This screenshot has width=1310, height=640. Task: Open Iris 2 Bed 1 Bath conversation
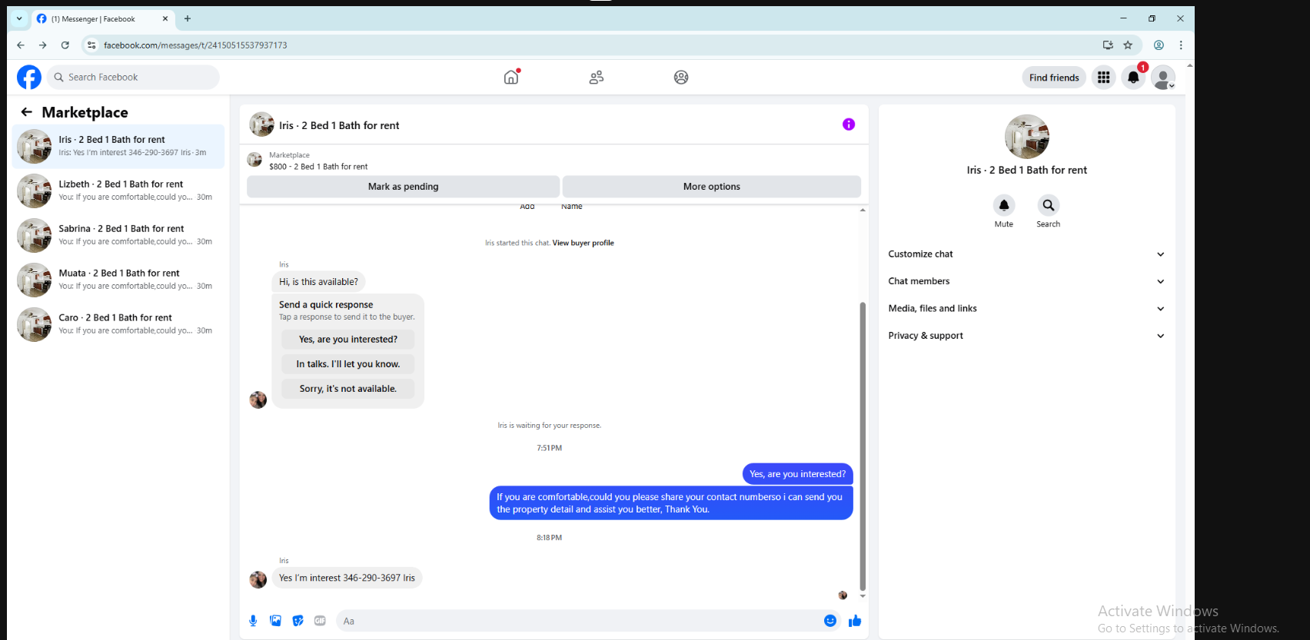click(x=119, y=146)
